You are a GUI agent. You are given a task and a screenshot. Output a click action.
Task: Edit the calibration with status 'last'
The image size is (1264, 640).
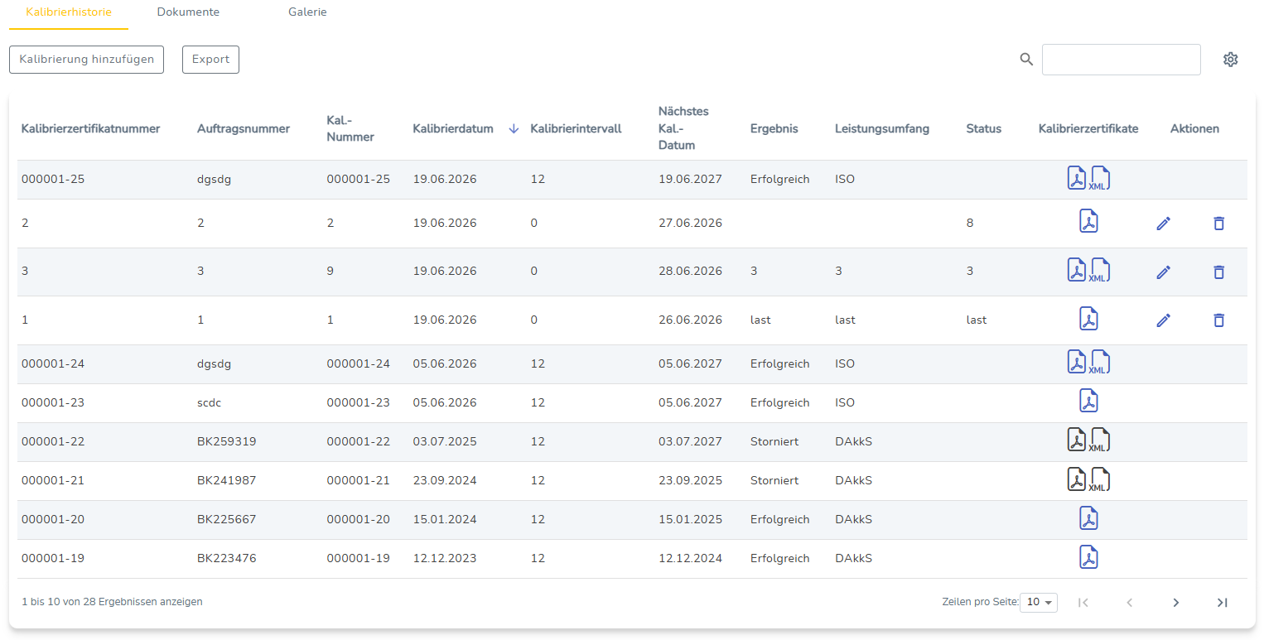click(1163, 320)
